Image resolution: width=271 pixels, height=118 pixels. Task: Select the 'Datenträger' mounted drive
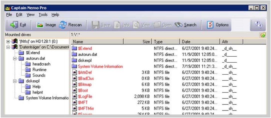click(x=43, y=47)
